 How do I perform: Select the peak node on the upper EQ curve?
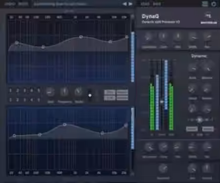(x=81, y=37)
